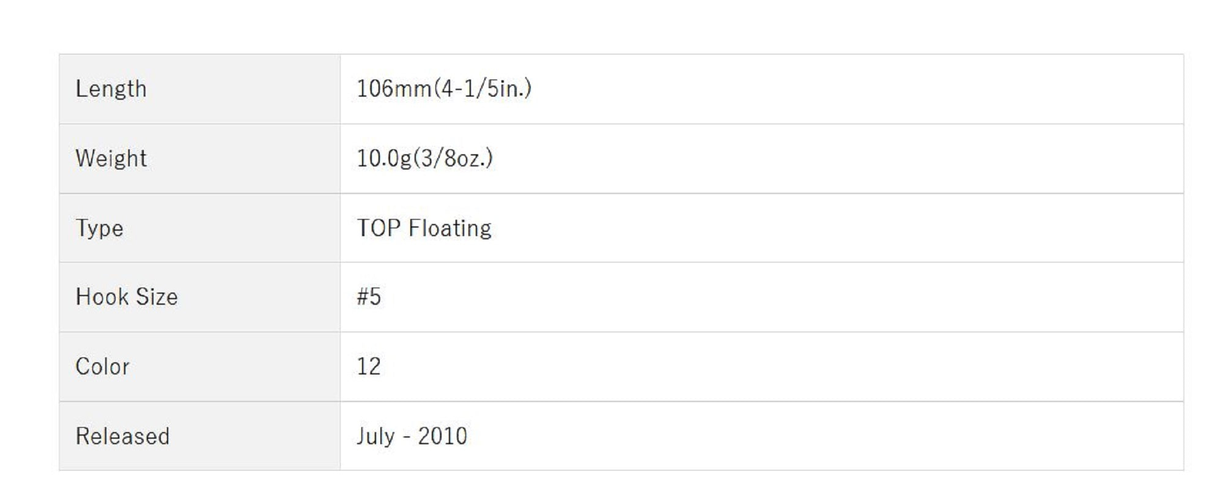This screenshot has width=1223, height=503.
Task: Click the Released row label
Action: click(122, 436)
